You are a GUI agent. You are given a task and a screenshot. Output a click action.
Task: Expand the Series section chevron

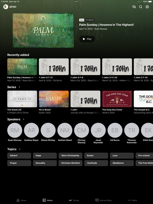[19, 87]
